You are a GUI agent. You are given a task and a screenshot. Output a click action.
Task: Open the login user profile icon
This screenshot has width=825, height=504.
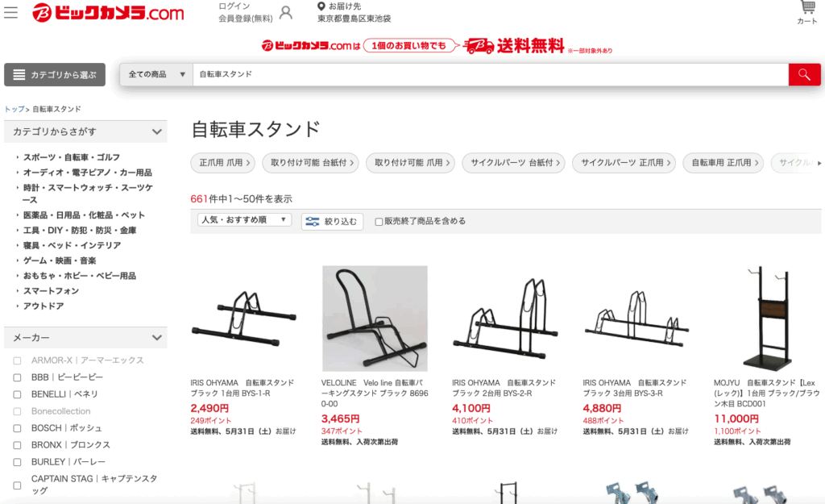click(286, 13)
